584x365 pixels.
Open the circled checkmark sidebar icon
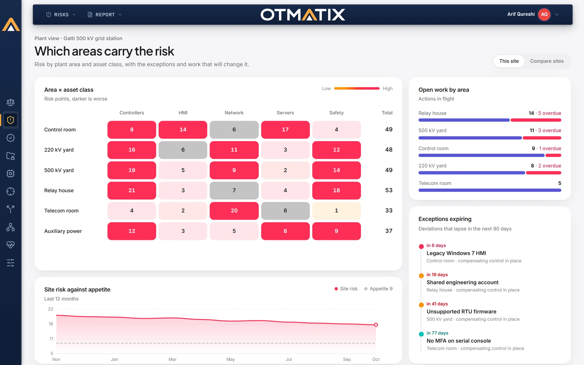[x=11, y=138]
